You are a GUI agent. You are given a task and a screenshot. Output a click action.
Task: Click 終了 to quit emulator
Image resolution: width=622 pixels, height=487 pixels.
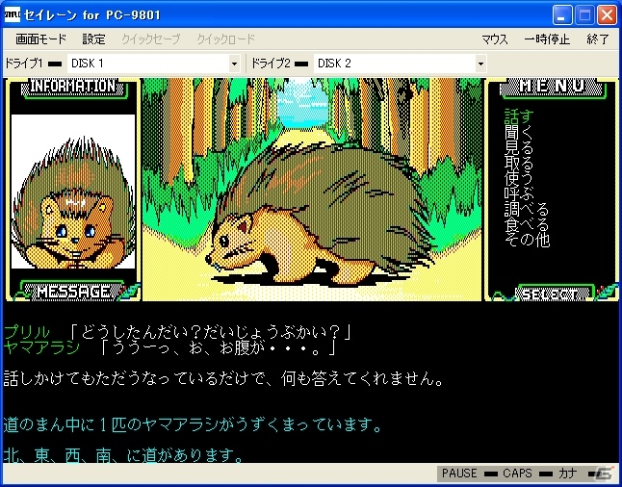[x=598, y=39]
